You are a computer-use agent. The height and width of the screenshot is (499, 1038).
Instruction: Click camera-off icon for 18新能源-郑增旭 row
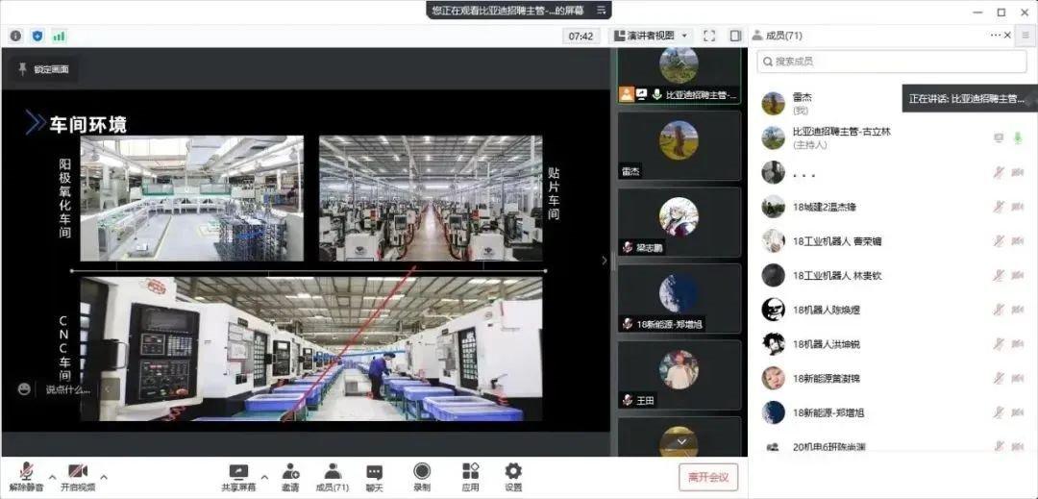[x=1018, y=413]
